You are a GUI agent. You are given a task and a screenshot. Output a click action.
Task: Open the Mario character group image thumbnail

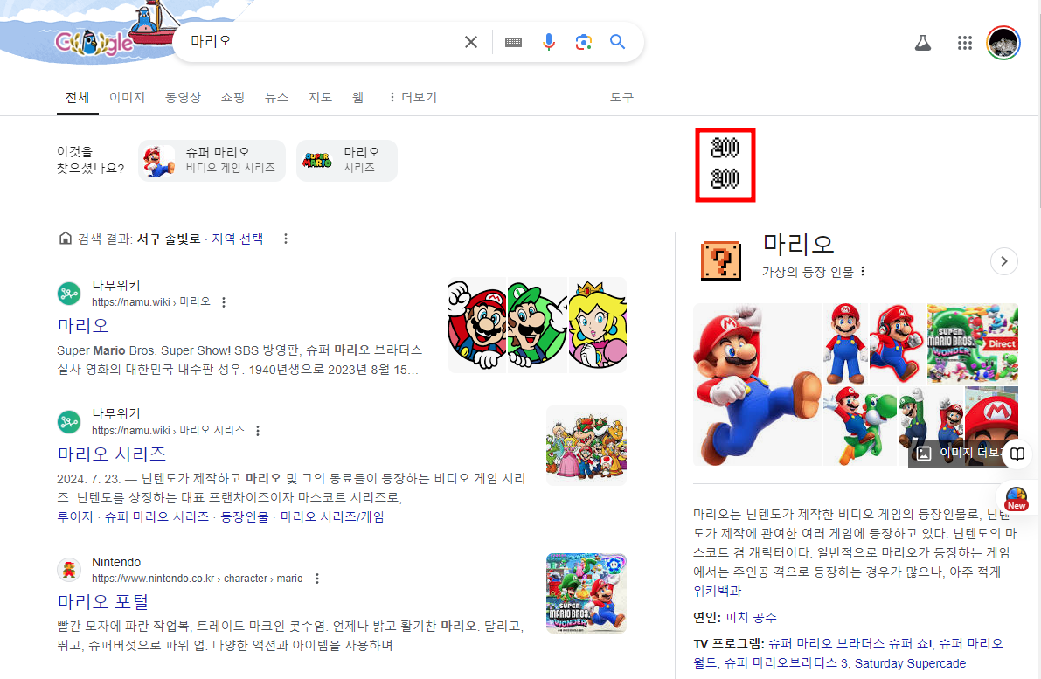586,446
